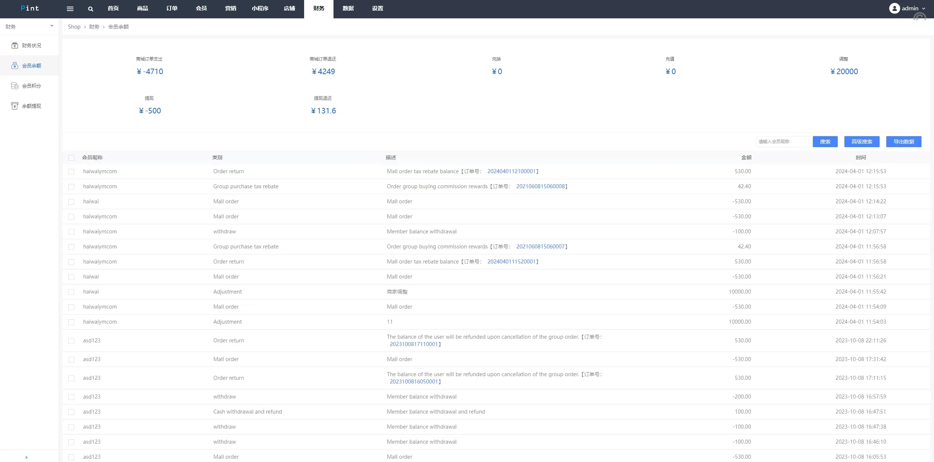The height and width of the screenshot is (462, 934).
Task: Click the blue 搜索 search button
Action: 825,142
